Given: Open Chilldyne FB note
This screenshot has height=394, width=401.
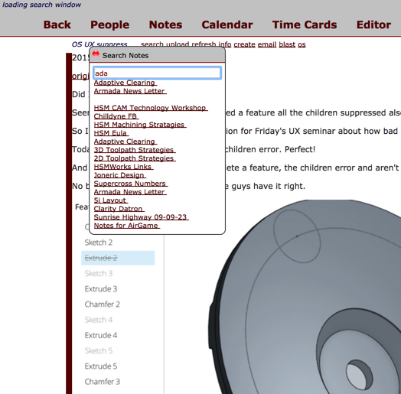Looking at the screenshot, I should (116, 116).
